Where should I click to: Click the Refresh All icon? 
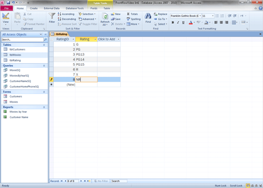(x=105, y=17)
